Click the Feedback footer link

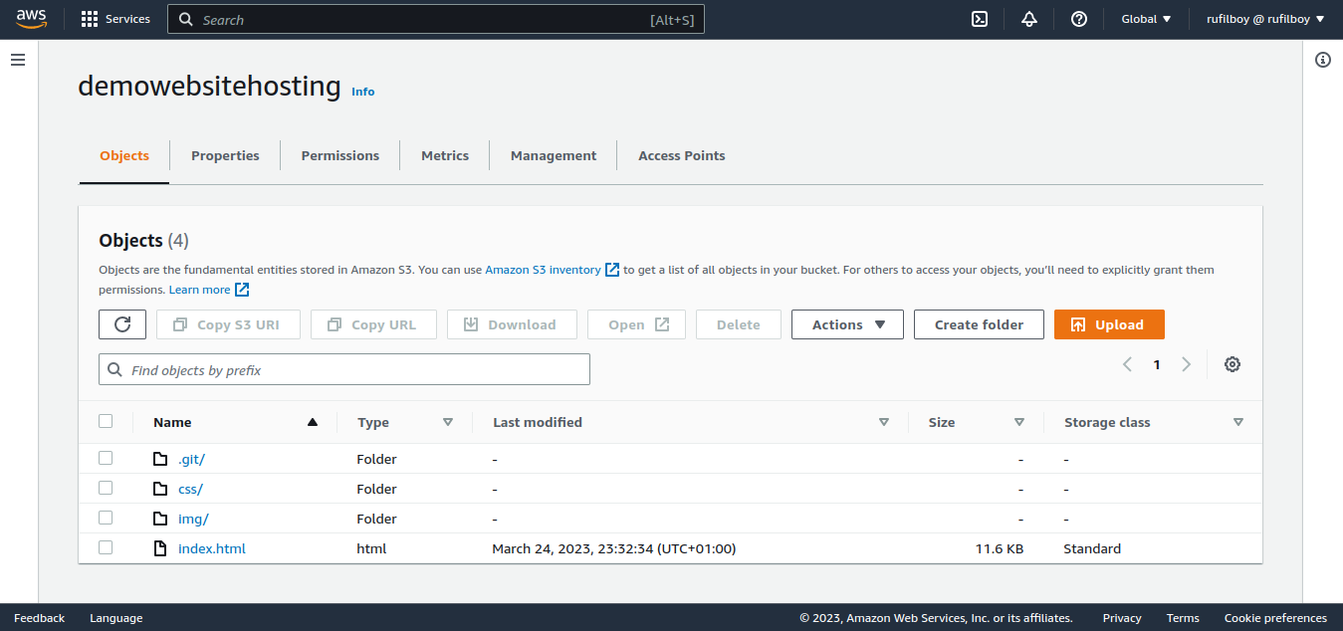point(40,618)
